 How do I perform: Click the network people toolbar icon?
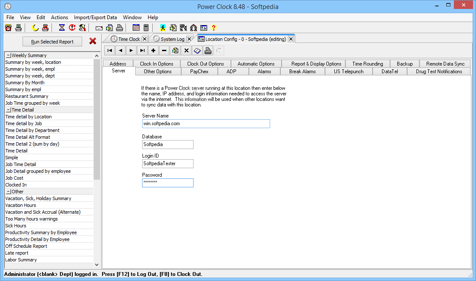[194, 28]
